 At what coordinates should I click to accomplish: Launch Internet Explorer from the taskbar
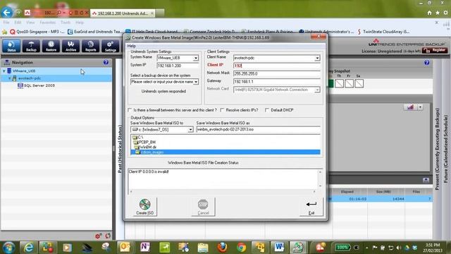[x=28, y=248]
